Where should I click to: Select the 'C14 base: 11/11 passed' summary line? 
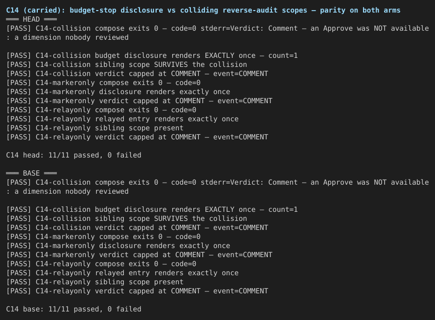point(74,309)
